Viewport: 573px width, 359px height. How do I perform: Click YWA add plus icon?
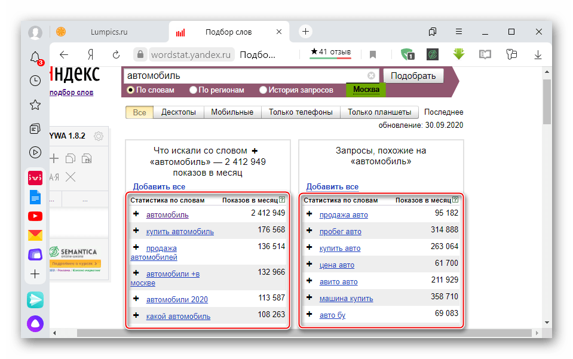click(x=54, y=158)
